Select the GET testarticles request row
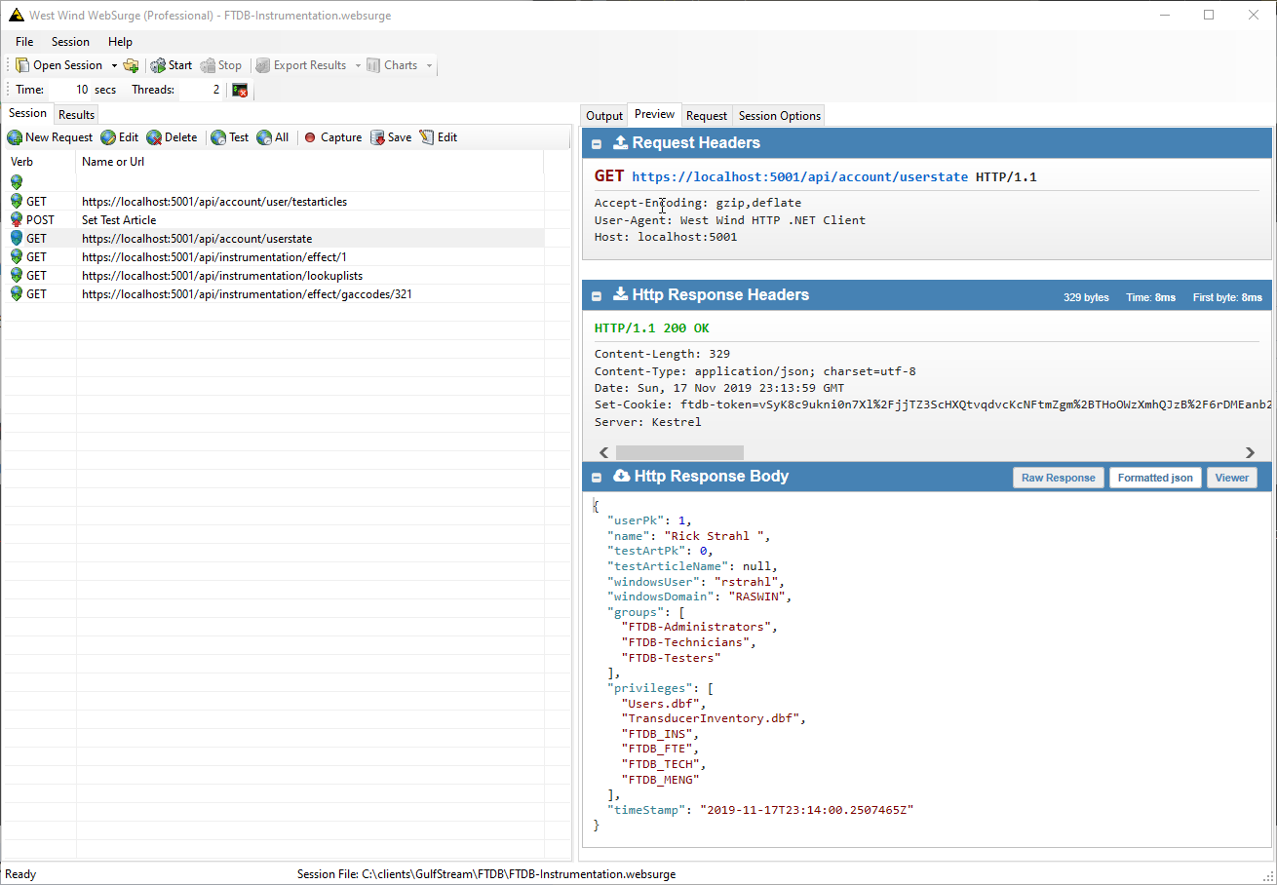 coord(274,202)
